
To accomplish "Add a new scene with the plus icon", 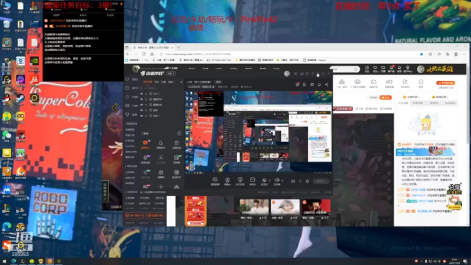I will tap(181, 82).
